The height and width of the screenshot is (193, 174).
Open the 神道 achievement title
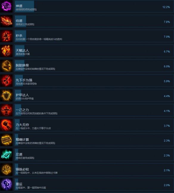point(19,6)
